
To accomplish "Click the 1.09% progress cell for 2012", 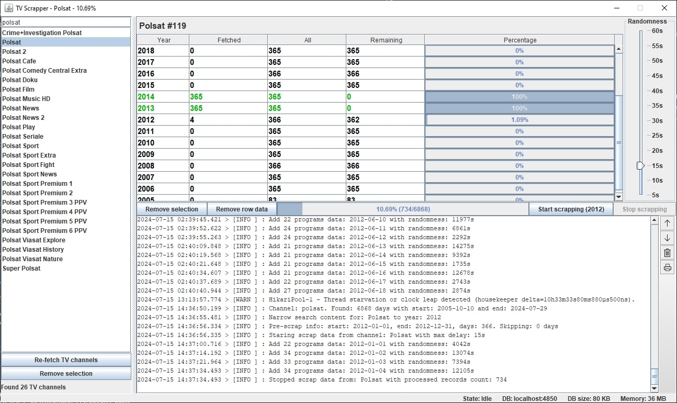I will (x=520, y=120).
